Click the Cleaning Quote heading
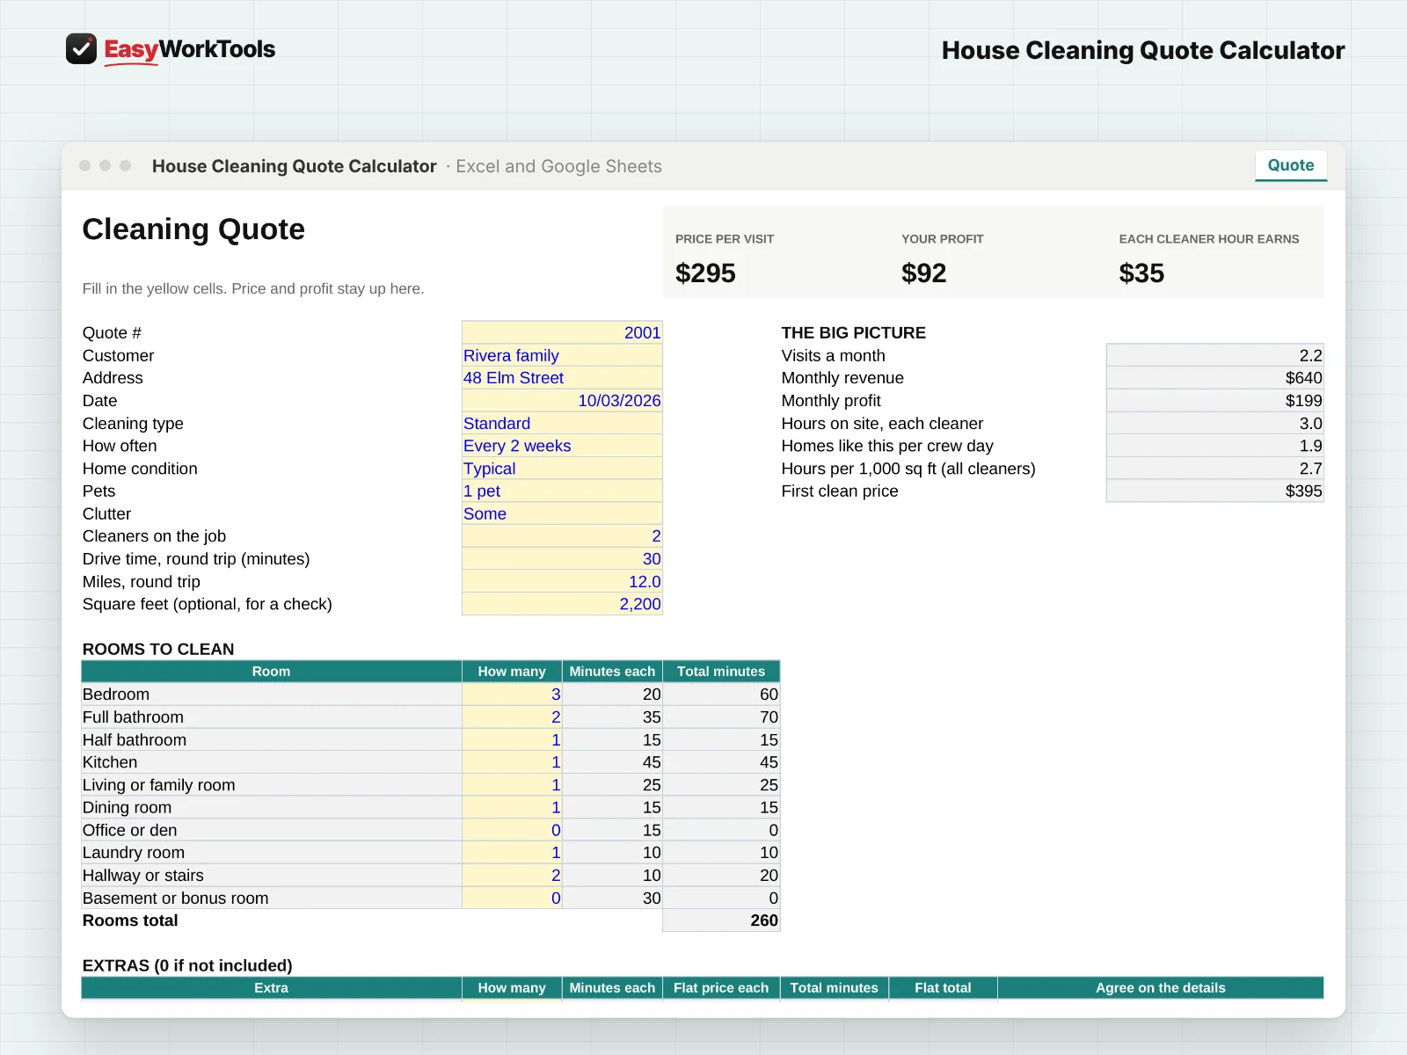This screenshot has width=1407, height=1055. click(193, 229)
